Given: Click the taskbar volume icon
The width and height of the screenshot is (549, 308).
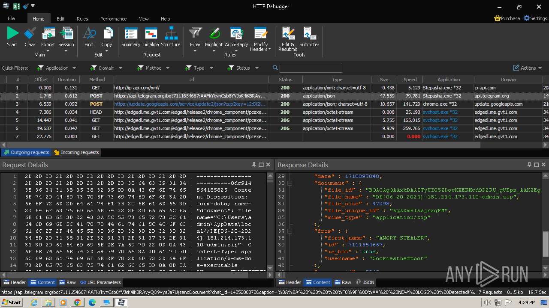Looking at the screenshot, I should [x=488, y=302].
